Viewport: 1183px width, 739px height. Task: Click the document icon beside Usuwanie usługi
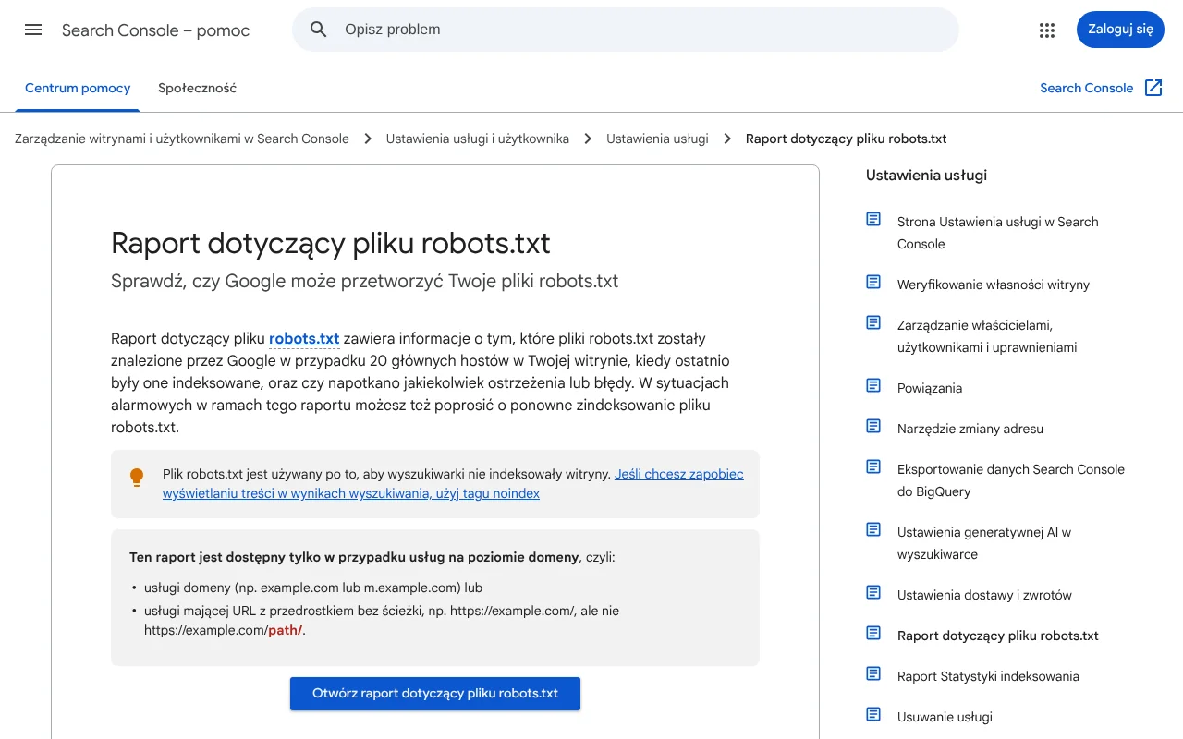(x=873, y=714)
